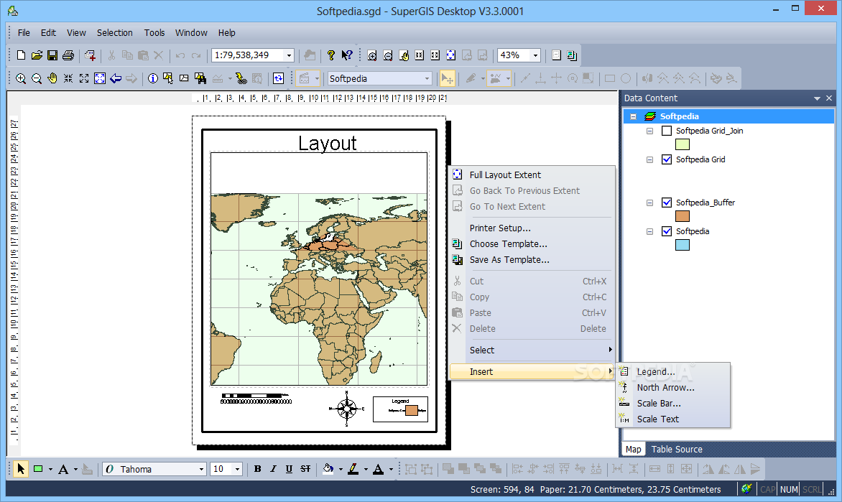This screenshot has width=842, height=502.
Task: Open the font size 10 dropdown
Action: point(237,469)
